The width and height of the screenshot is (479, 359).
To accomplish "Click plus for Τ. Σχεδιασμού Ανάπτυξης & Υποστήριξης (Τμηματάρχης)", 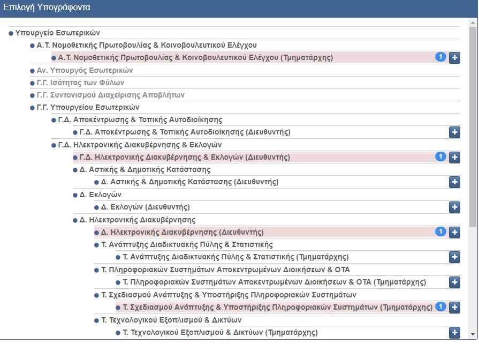I will pos(454,307).
